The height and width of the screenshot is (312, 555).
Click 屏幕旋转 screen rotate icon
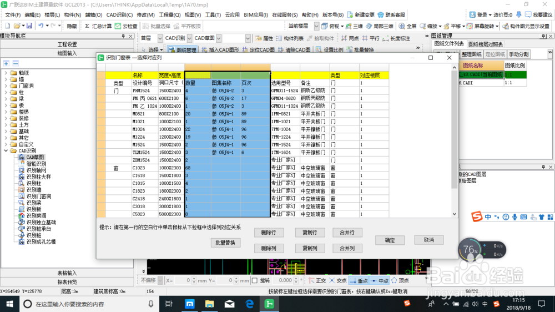tap(480, 26)
